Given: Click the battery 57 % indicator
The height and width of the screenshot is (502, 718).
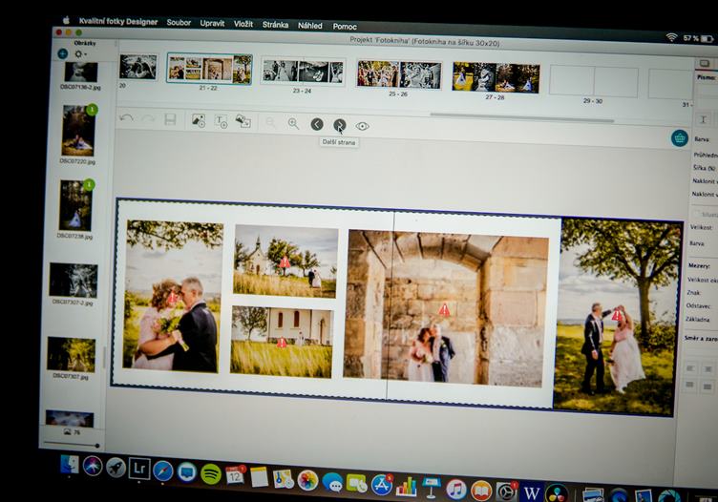Looking at the screenshot, I should (698, 38).
